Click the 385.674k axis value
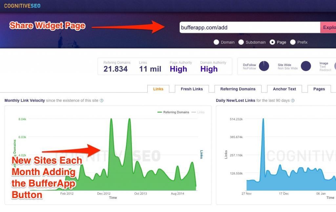This screenshot has height=212, width=336. 236,137
